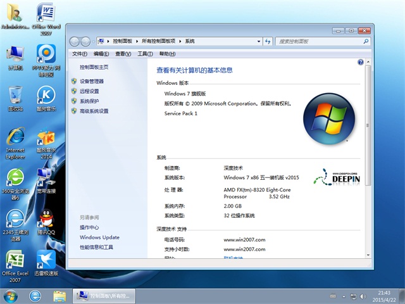Screen dimensions: 405x304
Task: Click the control panel icon in address bar
Action: (x=101, y=41)
